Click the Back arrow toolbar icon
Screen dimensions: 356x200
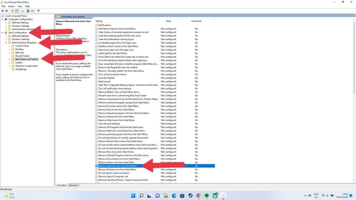click(2, 11)
